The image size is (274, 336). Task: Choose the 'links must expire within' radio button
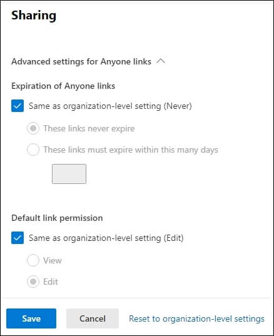[x=33, y=150]
